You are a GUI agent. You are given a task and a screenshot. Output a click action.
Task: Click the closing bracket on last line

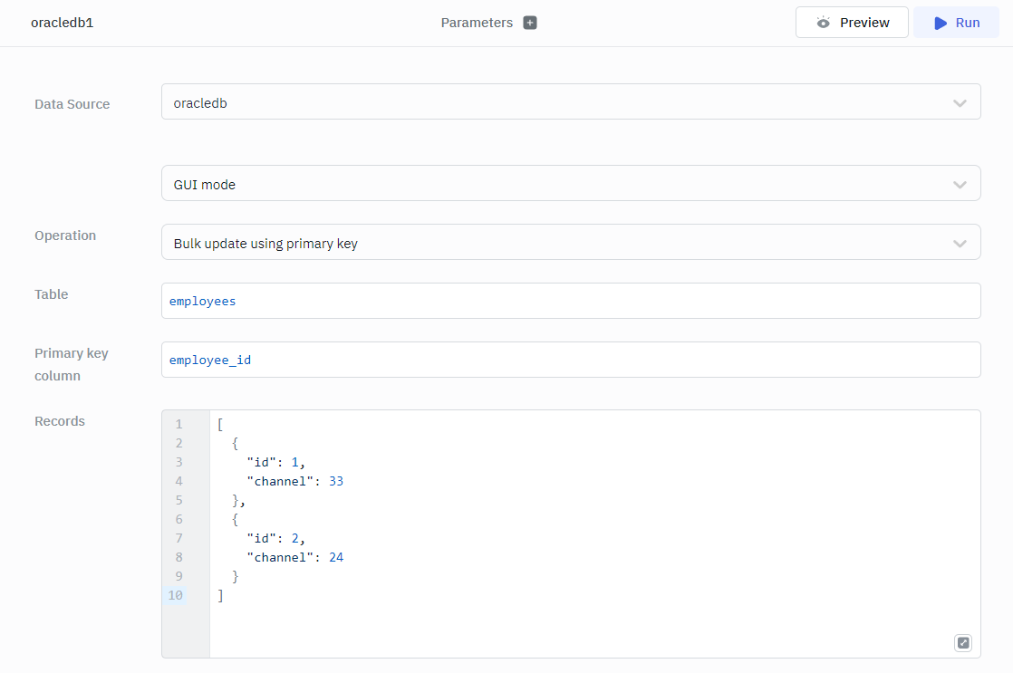point(220,595)
